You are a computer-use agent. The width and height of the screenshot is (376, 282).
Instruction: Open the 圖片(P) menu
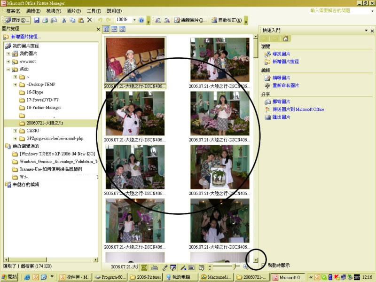[74, 11]
